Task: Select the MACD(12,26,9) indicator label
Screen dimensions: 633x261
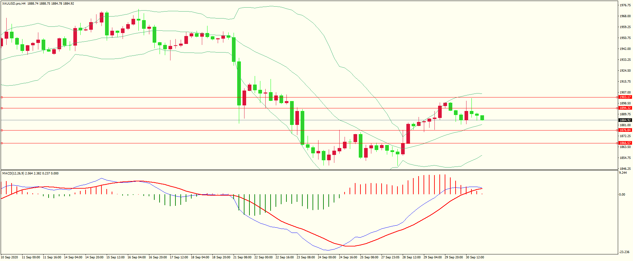Action: coord(13,173)
